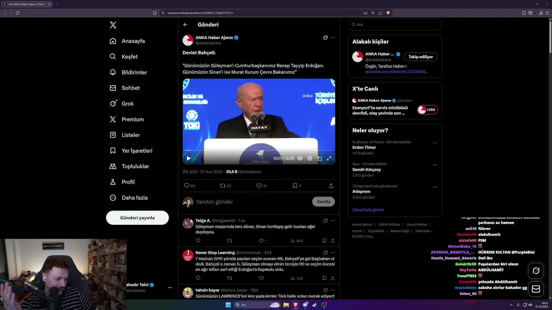The height and width of the screenshot is (310, 552).
Task: Open Discord from the taskbar
Action: point(305,305)
